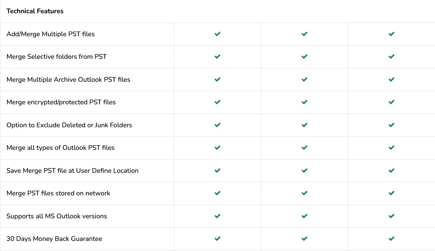This screenshot has height=251, width=435.
Task: Click last-column checkmark for Merge Multiple Archive Outlook
Action: [x=392, y=79]
